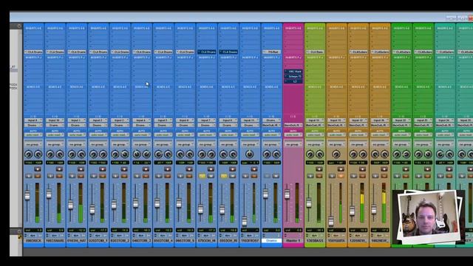Click the single pan knob on GUITA track
Image resolution: width=473 pixels, height=266 pixels.
tap(336, 154)
